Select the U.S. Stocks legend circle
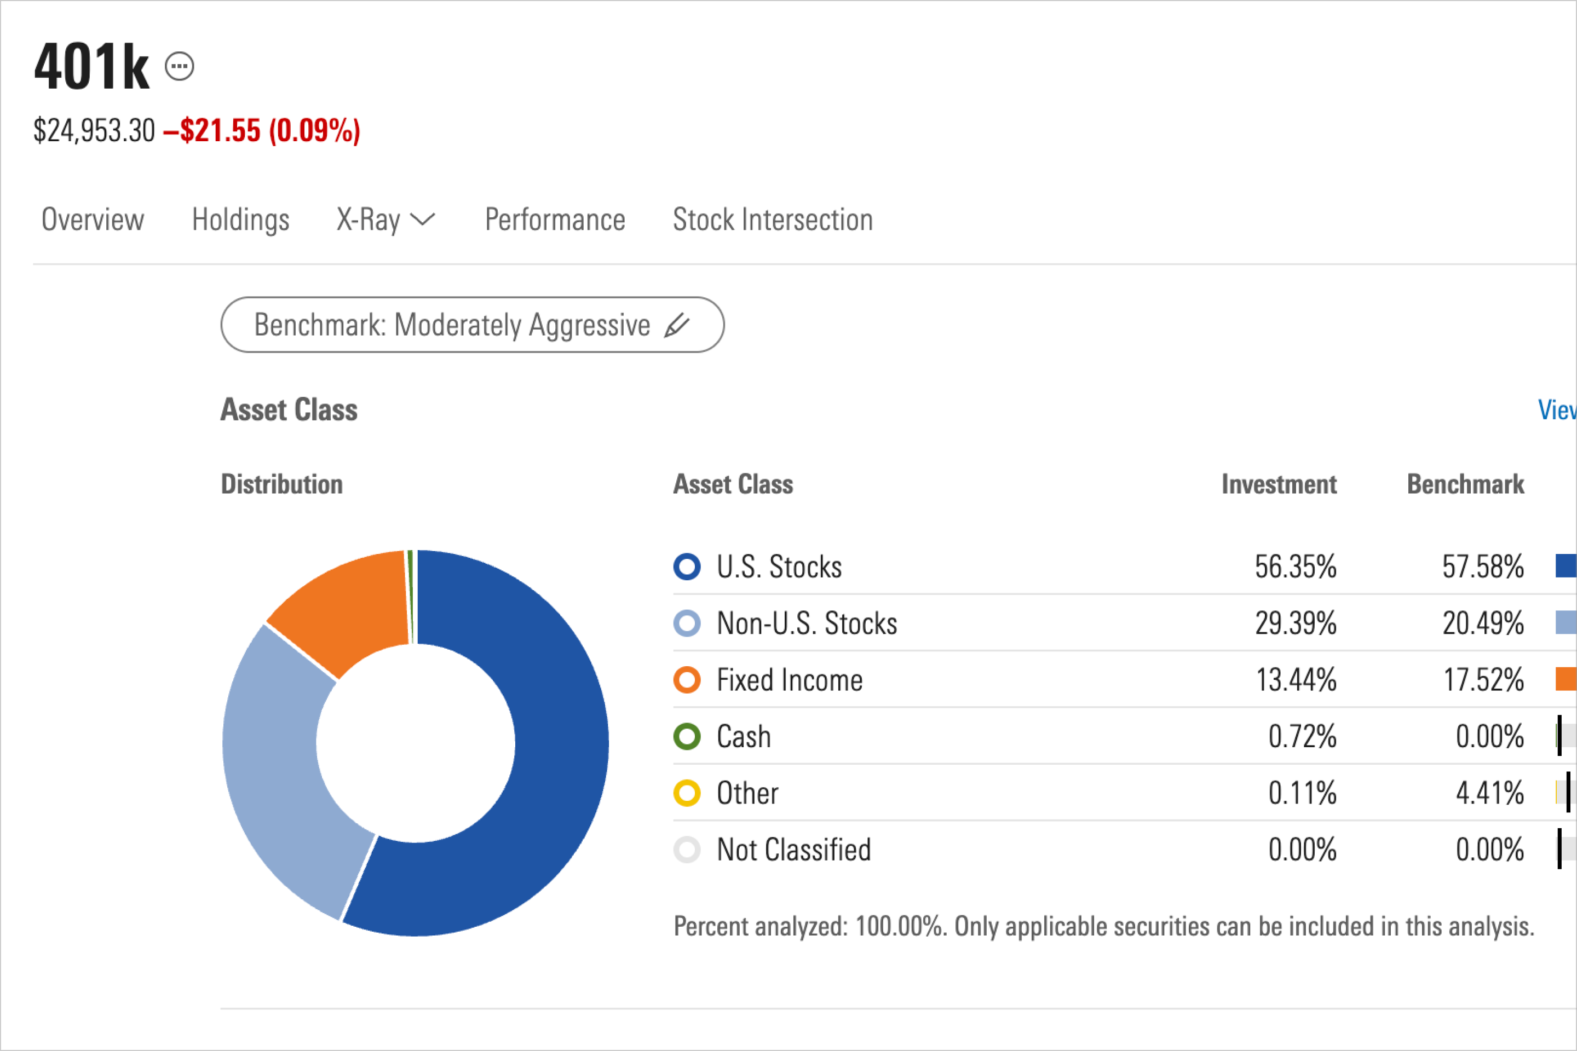This screenshot has height=1051, width=1577. pos(686,567)
